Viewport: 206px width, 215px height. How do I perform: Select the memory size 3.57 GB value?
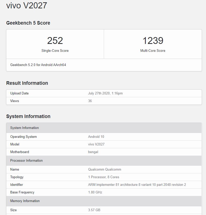pyautogui.click(x=94, y=210)
